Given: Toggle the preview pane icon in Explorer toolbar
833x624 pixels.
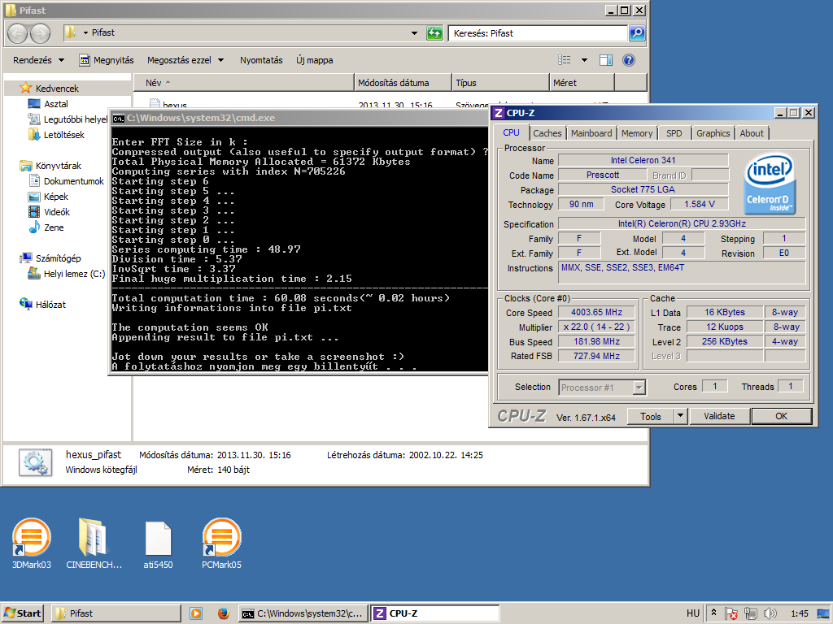Looking at the screenshot, I should (605, 60).
